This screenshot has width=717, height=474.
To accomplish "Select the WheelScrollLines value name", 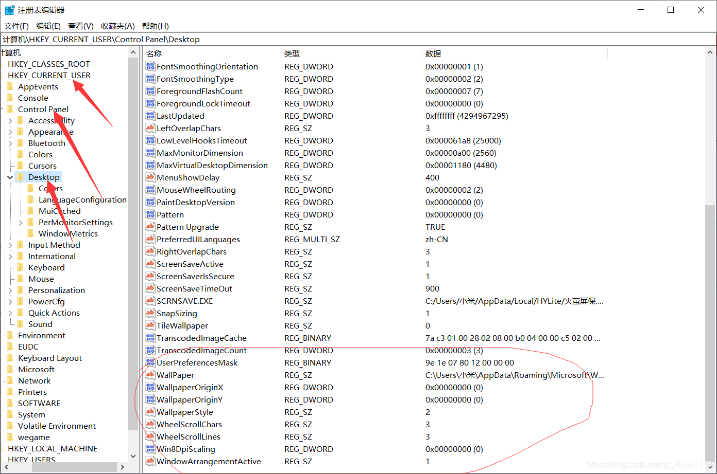I will click(x=189, y=436).
